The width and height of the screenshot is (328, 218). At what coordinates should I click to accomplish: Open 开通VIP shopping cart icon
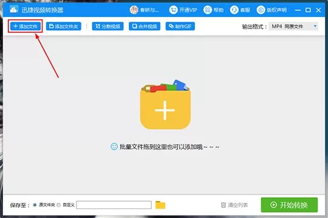click(173, 10)
